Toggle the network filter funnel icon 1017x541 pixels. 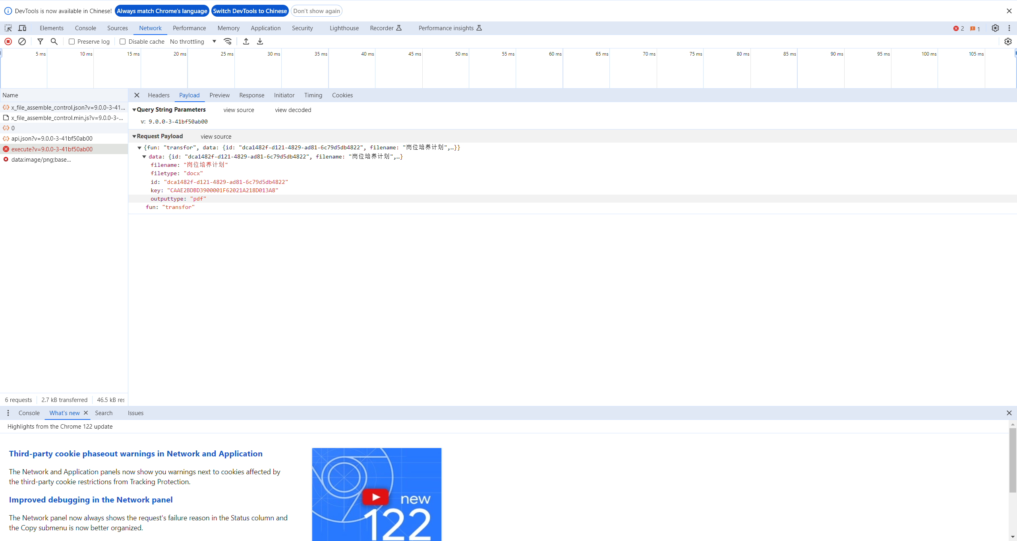pos(40,41)
